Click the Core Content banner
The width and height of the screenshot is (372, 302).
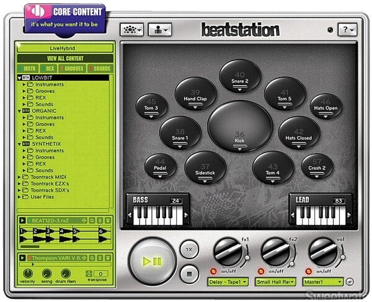click(x=64, y=19)
